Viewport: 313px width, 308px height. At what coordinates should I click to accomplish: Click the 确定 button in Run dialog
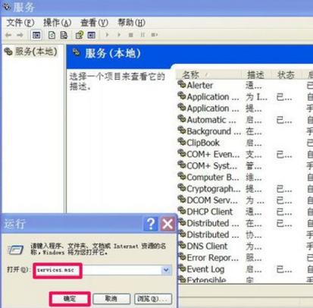70,299
